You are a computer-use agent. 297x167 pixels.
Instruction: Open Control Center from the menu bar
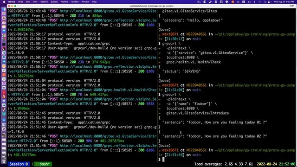point(269,2)
